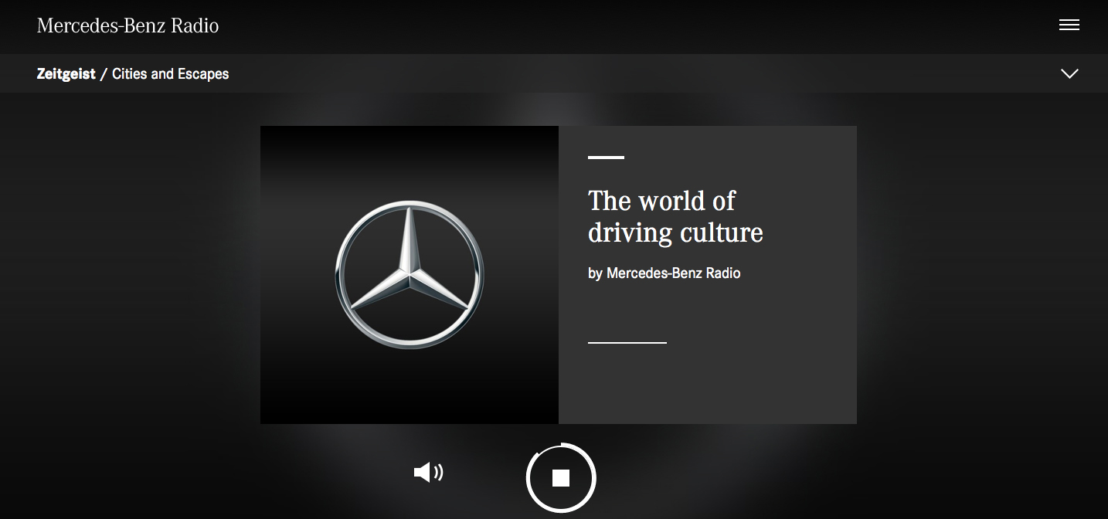Stop playback with the square stop button
The width and height of the screenshot is (1108, 519).
(x=561, y=478)
